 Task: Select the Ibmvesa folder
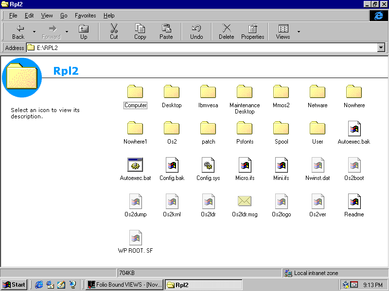(208, 97)
